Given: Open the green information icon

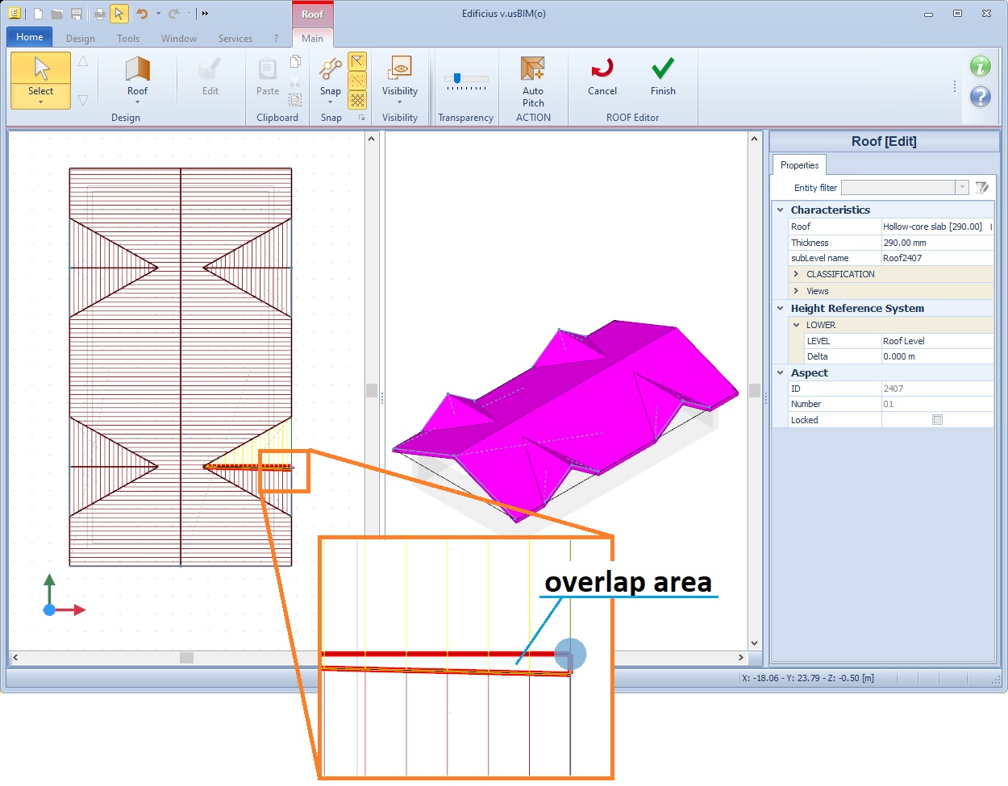Looking at the screenshot, I should click(980, 66).
